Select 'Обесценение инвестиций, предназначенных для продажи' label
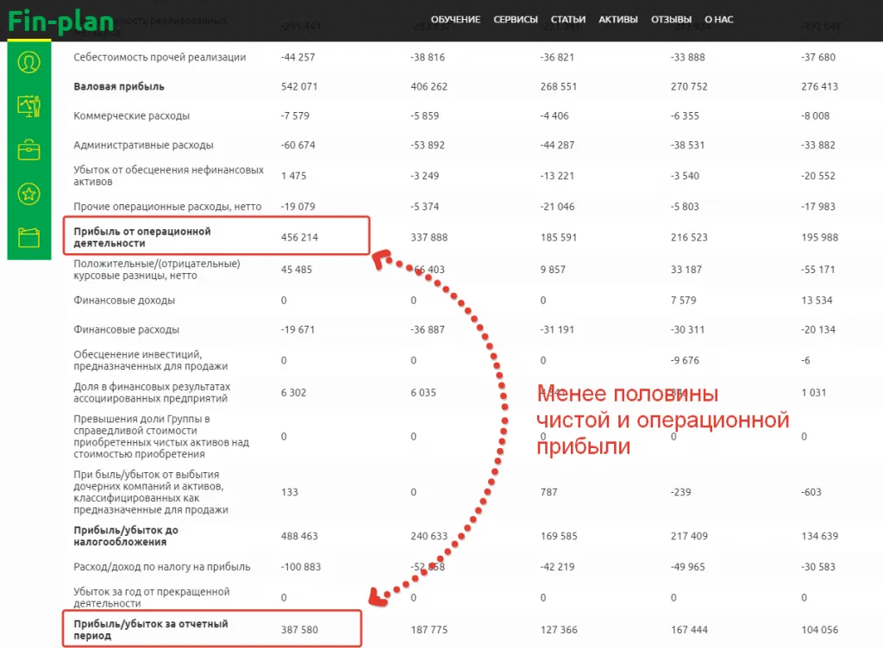883x648 pixels. (150, 360)
